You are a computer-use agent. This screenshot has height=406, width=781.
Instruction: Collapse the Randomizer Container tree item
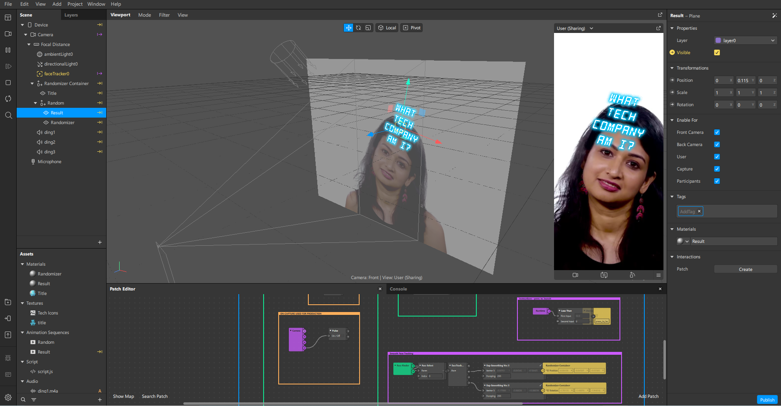[x=33, y=83]
